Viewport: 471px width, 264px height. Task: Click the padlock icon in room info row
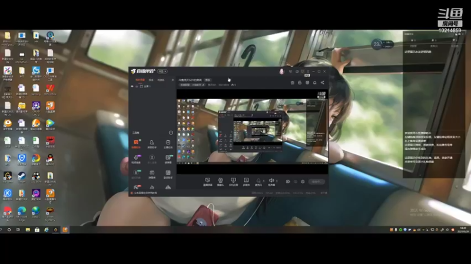coord(300,83)
